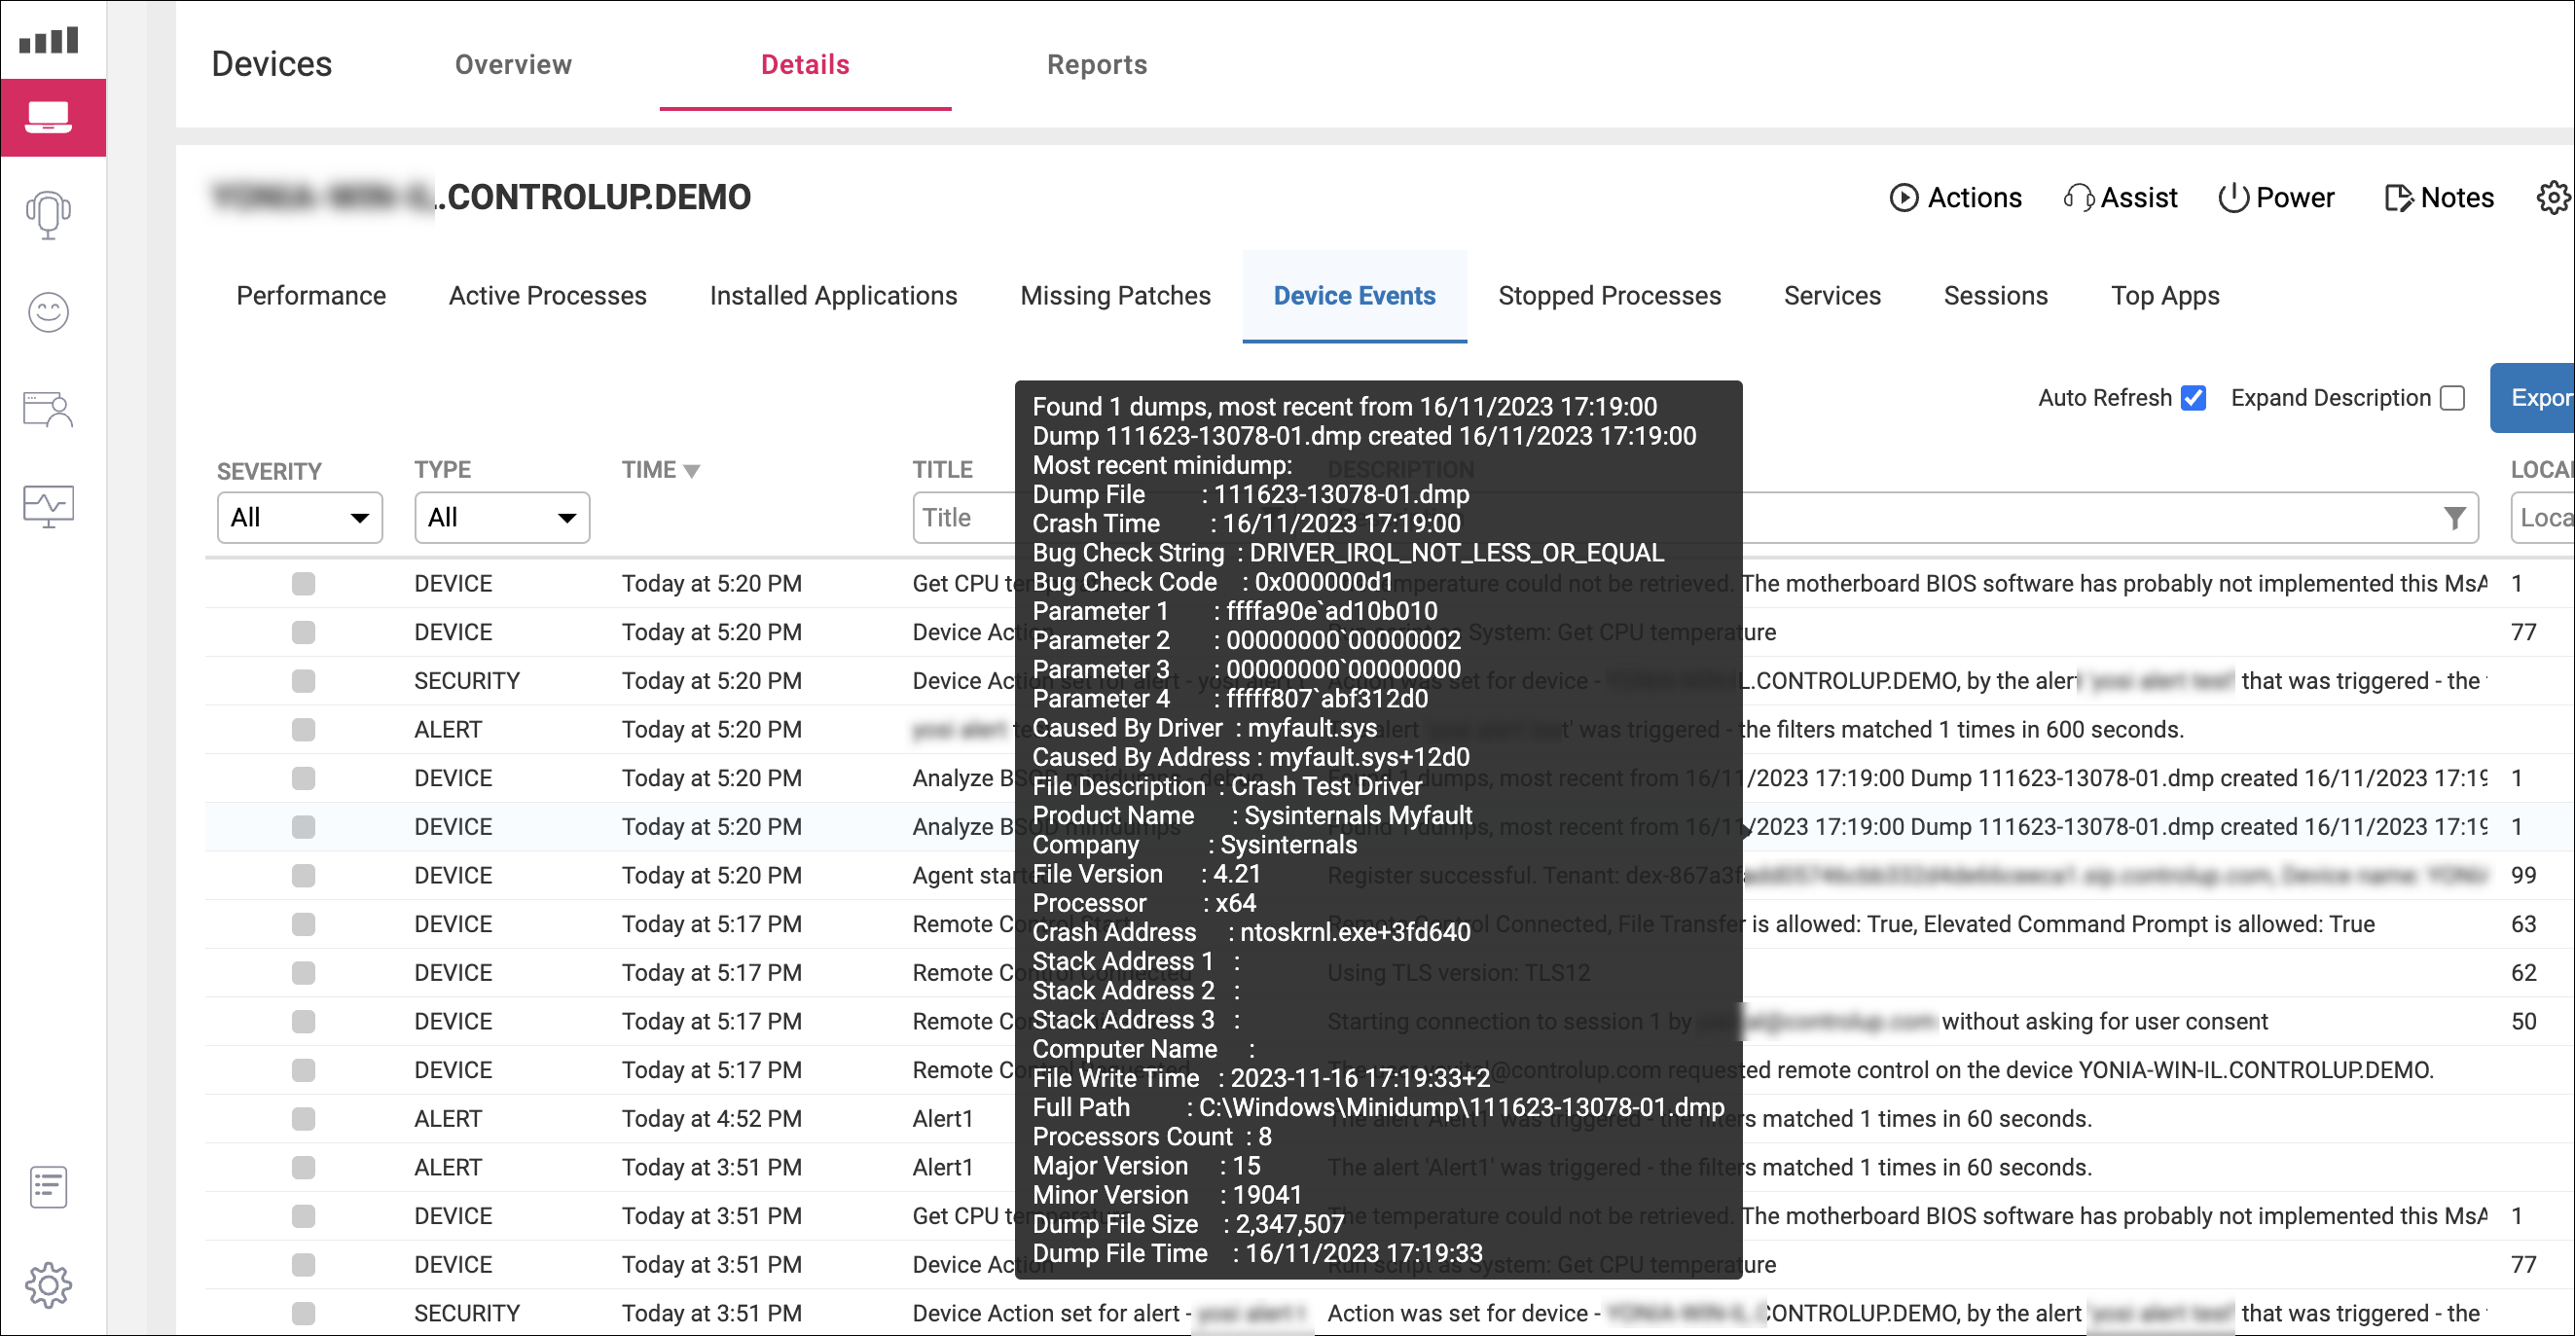Open the list report icon in sidebar
This screenshot has height=1336, width=2575.
pos(48,1187)
